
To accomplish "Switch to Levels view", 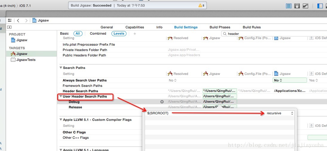I will click(x=119, y=33).
